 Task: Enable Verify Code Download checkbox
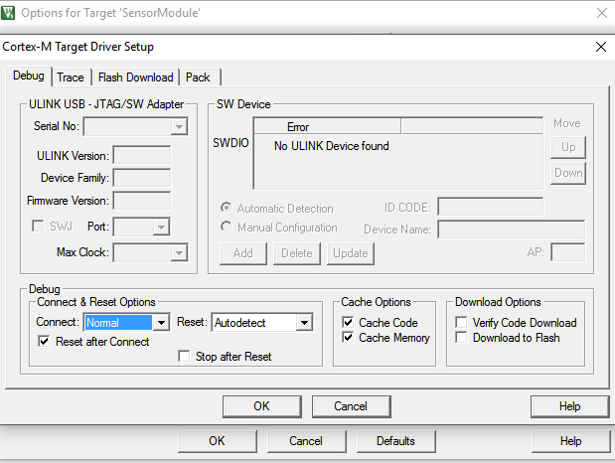click(461, 323)
